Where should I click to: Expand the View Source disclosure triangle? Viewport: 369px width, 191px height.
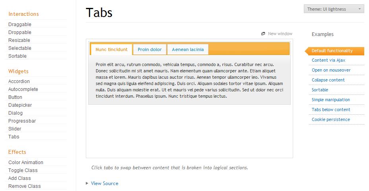[87, 183]
